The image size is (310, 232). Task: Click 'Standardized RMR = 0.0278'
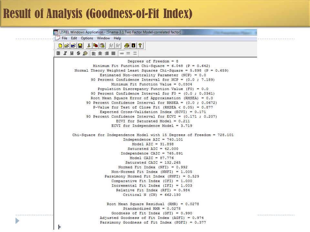[152, 208]
